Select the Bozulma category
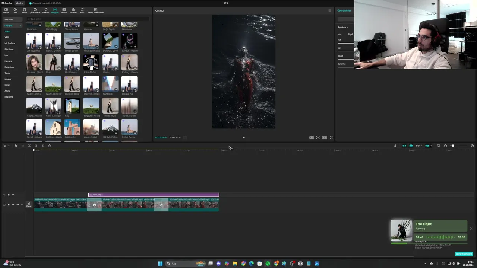477x268 pixels. (9, 97)
